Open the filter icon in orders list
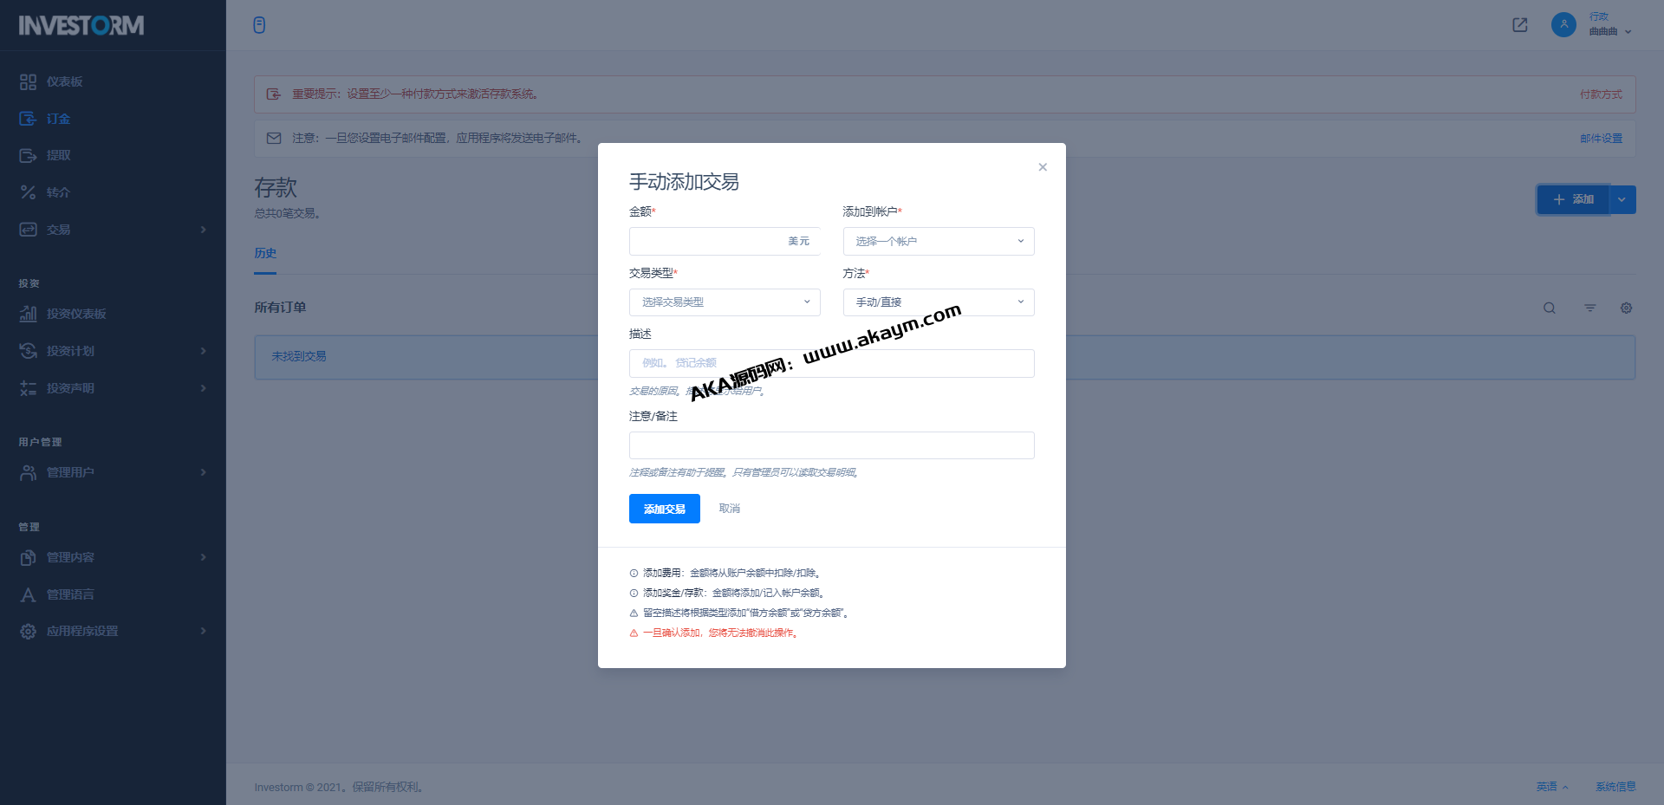This screenshot has width=1664, height=805. click(1589, 308)
